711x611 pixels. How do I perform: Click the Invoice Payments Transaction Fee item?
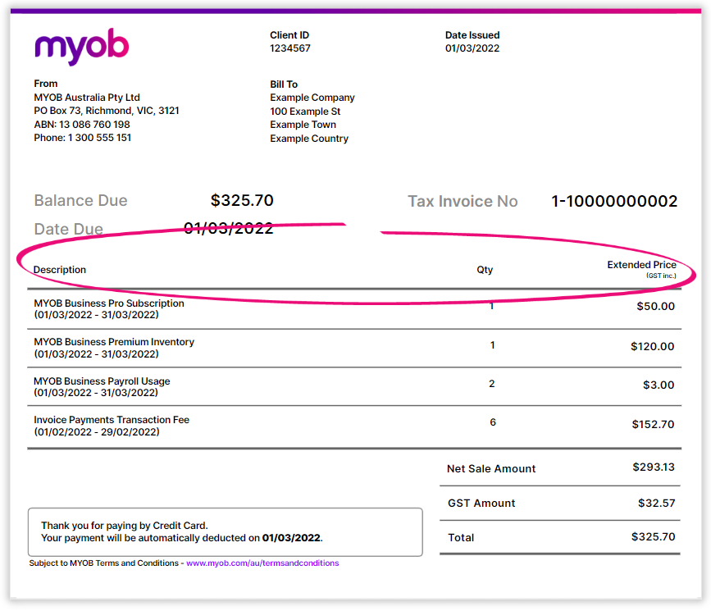[x=112, y=420]
